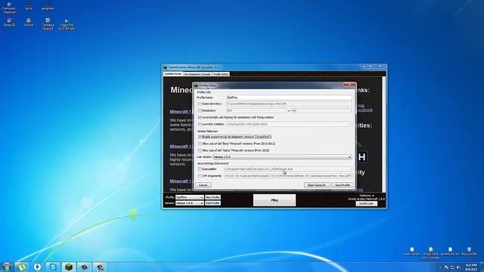This screenshot has height=272, width=484.
Task: Allow use of old Alpha Minecraft versions
Action: 200,150
